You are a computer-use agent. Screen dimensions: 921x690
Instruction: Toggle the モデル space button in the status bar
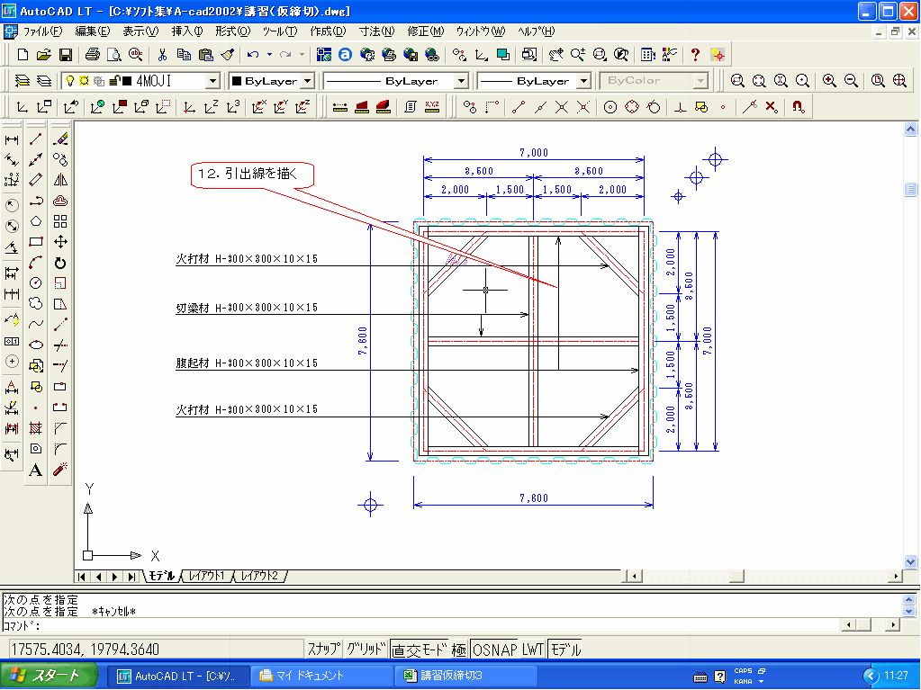[x=565, y=649]
